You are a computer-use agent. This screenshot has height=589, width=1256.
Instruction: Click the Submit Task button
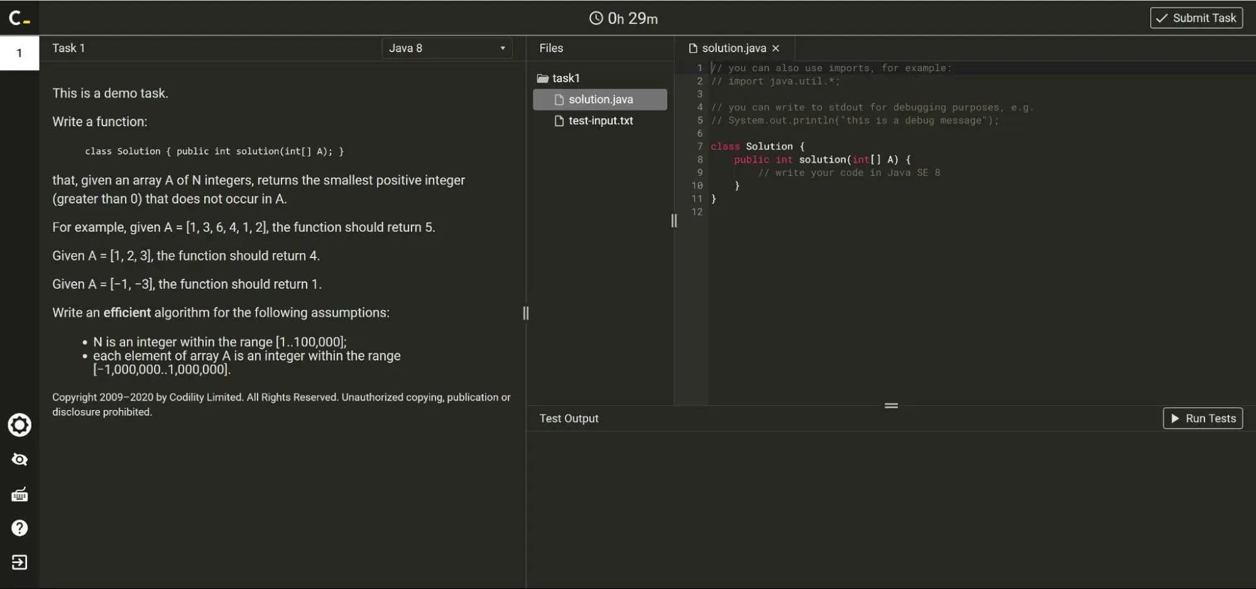[x=1196, y=18]
